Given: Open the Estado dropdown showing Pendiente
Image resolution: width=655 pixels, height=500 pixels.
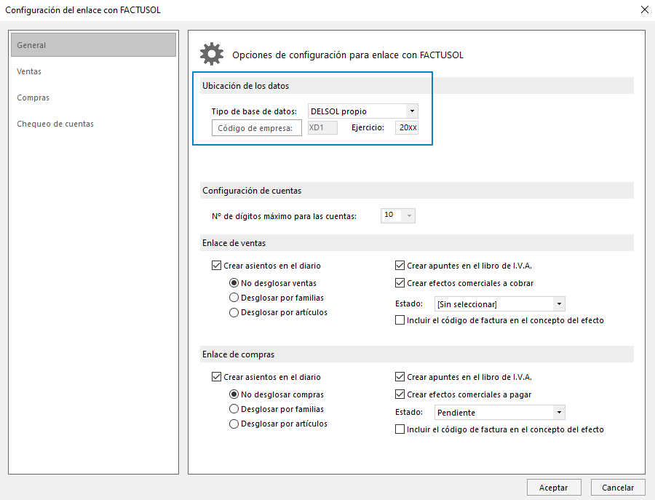Looking at the screenshot, I should [x=499, y=413].
